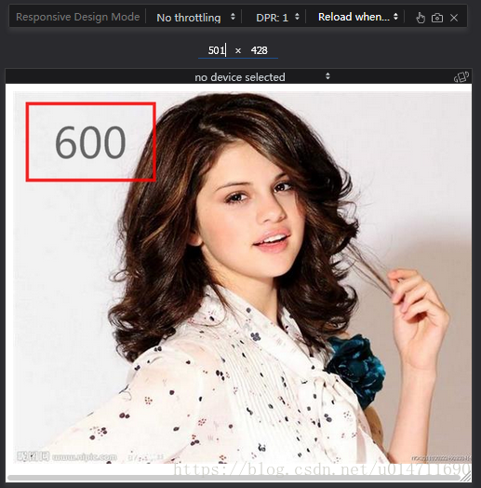Open the DPR: 1 selector
This screenshot has height=488, width=481.
click(277, 18)
